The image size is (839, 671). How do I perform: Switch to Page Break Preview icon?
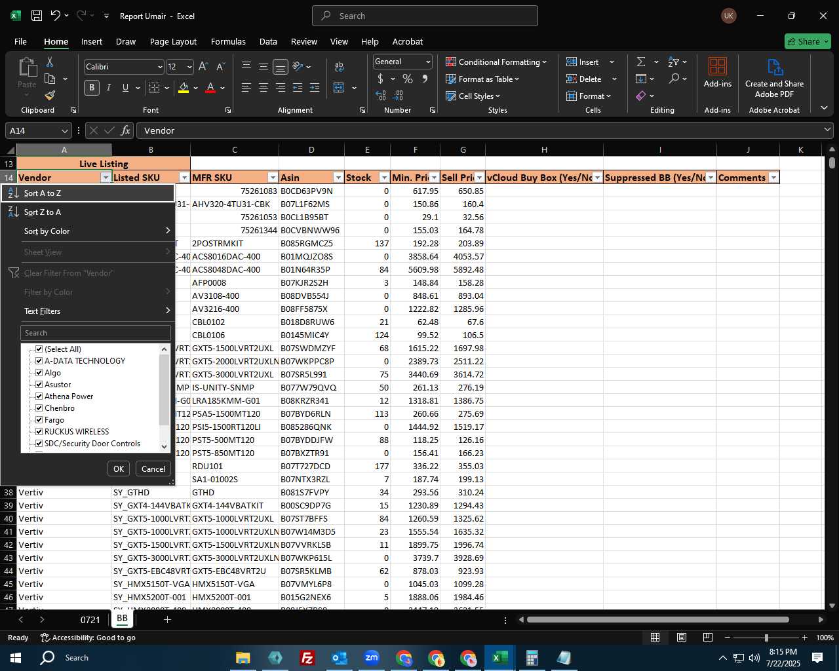[x=708, y=638]
